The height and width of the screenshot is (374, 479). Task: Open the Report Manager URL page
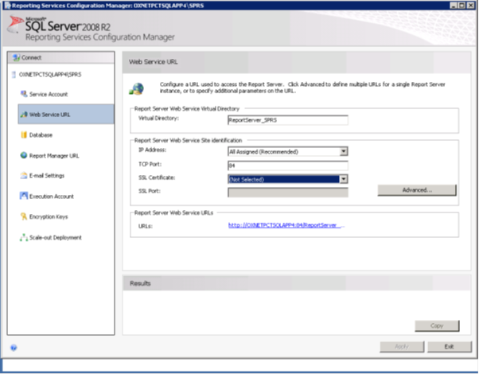pyautogui.click(x=54, y=155)
